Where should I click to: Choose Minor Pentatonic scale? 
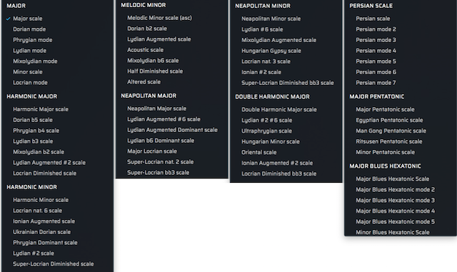point(385,152)
